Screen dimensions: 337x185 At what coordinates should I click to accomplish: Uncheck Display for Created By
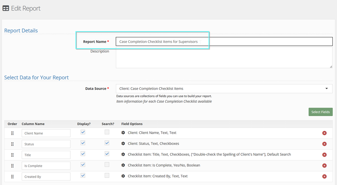click(x=83, y=175)
